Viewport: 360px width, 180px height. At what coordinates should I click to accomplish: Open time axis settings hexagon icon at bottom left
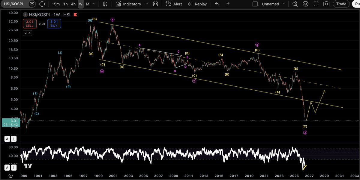(10, 176)
